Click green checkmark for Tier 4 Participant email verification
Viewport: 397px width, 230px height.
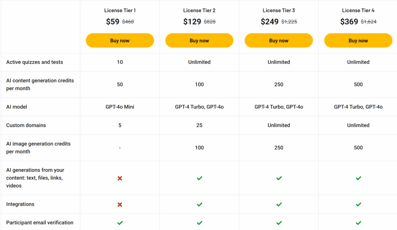tap(358, 223)
